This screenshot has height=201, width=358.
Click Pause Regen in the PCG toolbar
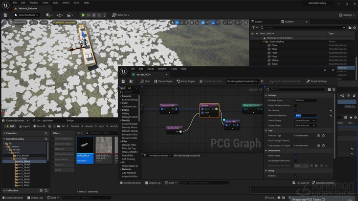coord(163,81)
